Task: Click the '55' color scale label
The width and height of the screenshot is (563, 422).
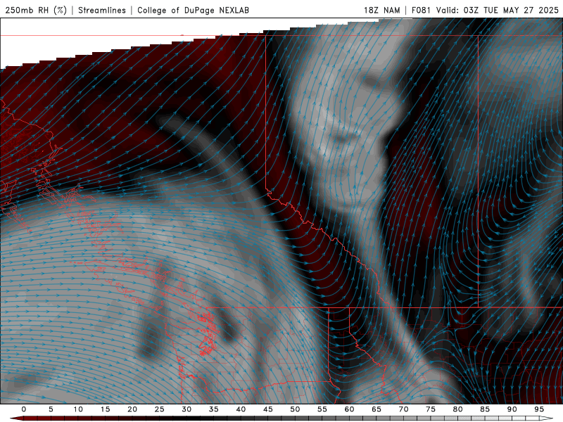Action: [x=322, y=409]
